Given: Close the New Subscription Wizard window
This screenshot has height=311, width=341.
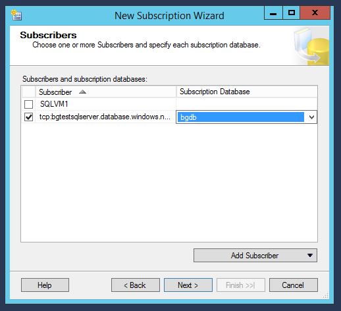Looking at the screenshot, I should tap(315, 13).
